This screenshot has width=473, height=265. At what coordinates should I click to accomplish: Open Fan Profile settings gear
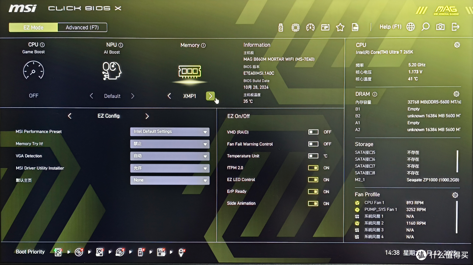pos(455,195)
